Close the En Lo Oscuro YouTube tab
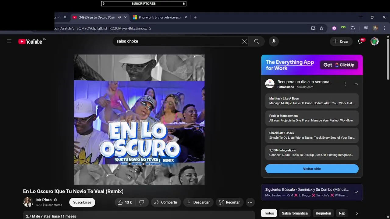390x219 pixels. [126, 17]
